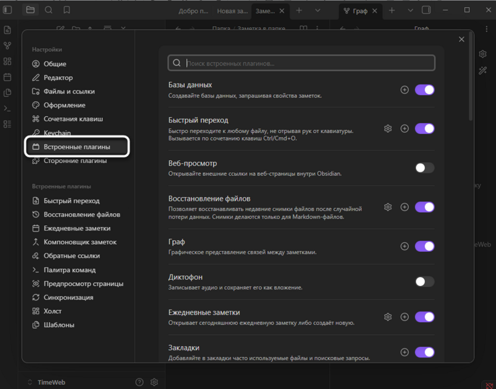This screenshot has height=389, width=496.
Task: Click the plus icon beside Закладки plugin
Action: pos(405,353)
